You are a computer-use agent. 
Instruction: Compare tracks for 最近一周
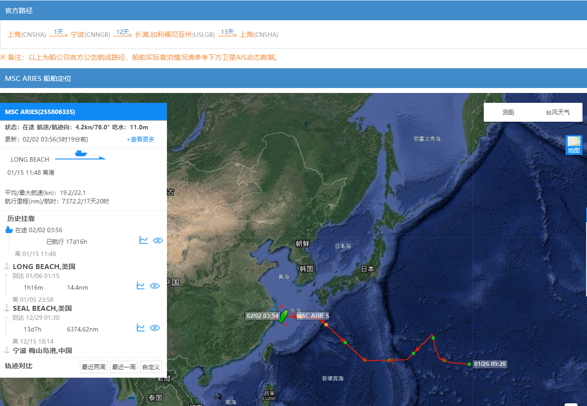(124, 367)
